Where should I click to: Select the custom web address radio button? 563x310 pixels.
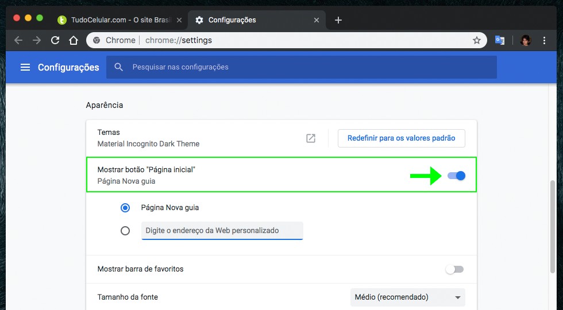tap(125, 231)
